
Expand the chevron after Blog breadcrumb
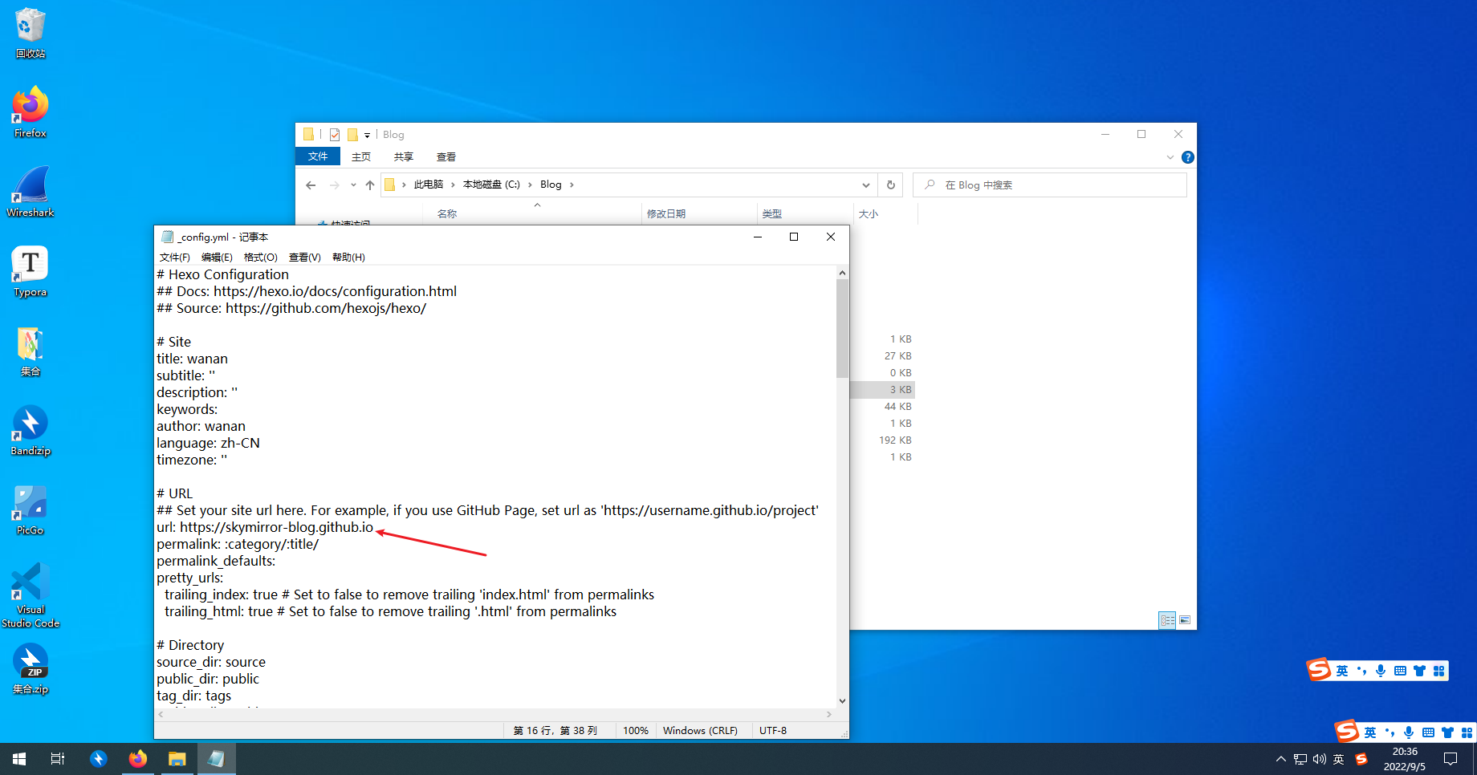(x=572, y=185)
